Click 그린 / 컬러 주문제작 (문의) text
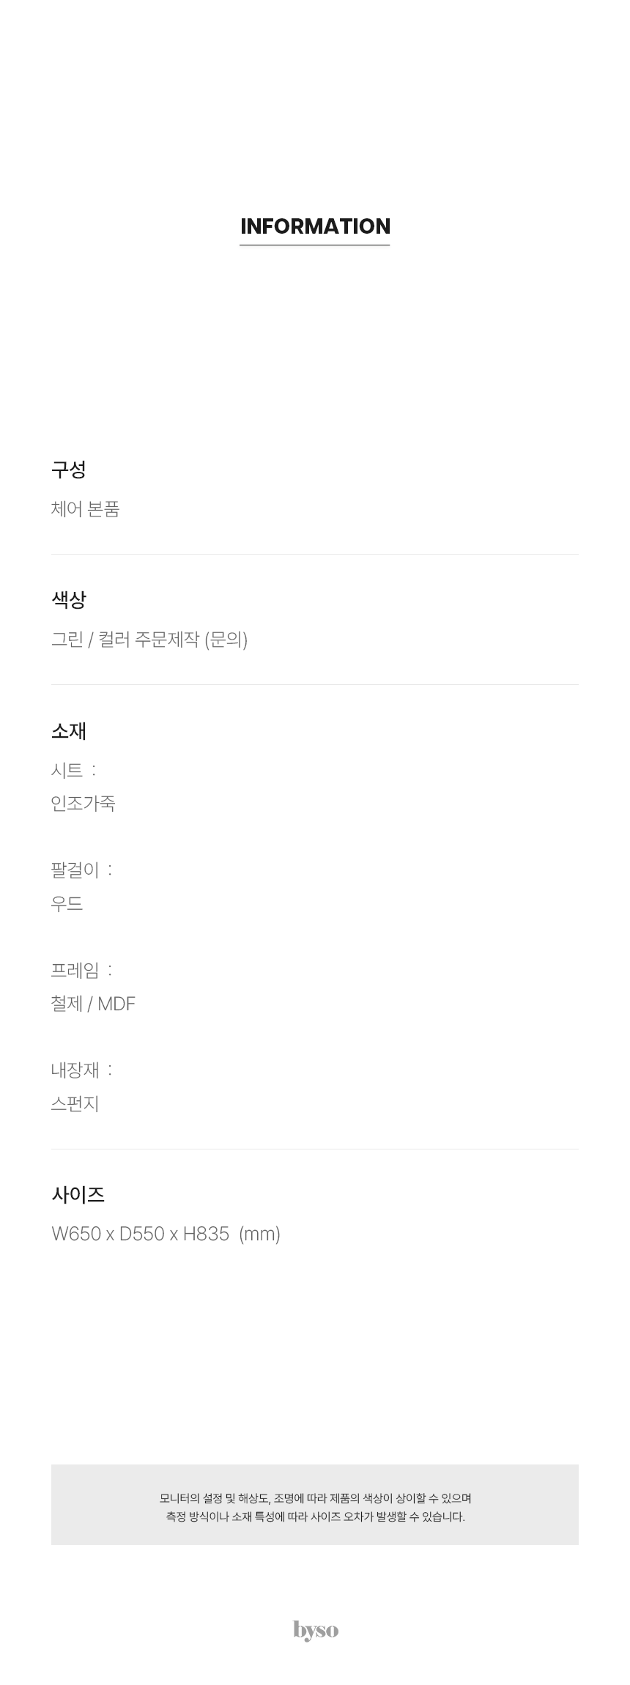The image size is (630, 1685). [x=149, y=640]
